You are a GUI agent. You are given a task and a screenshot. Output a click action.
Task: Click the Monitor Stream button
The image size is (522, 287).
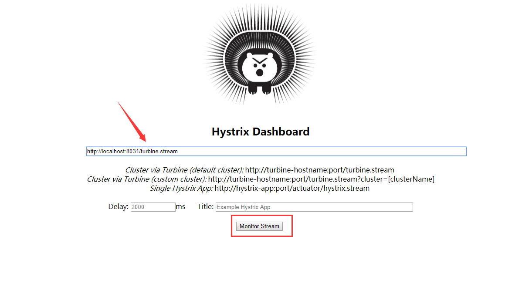tap(259, 226)
